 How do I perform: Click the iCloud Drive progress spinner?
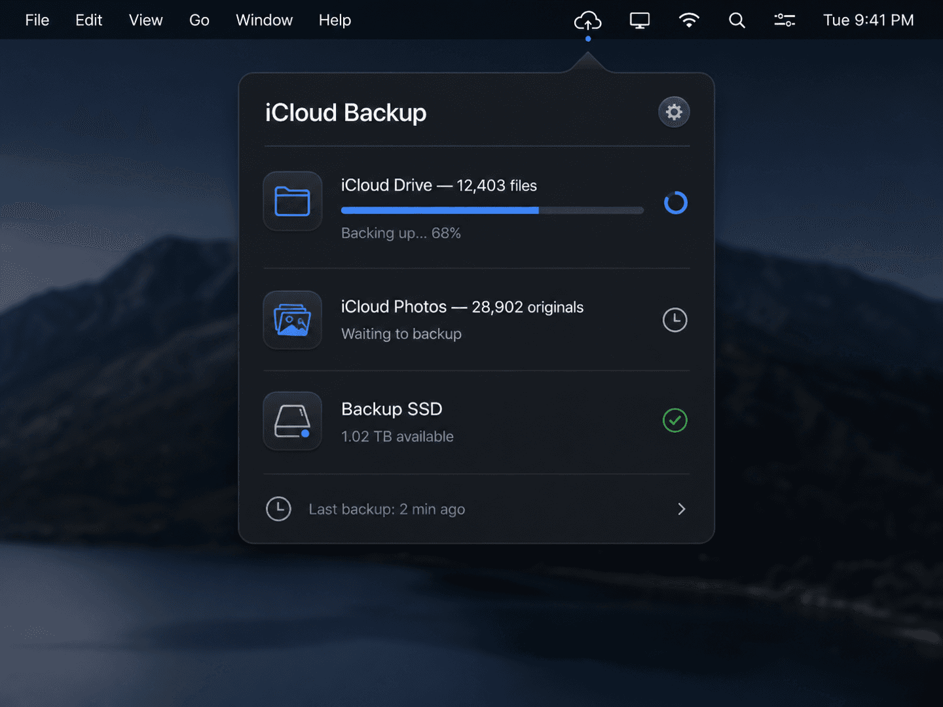tap(675, 203)
